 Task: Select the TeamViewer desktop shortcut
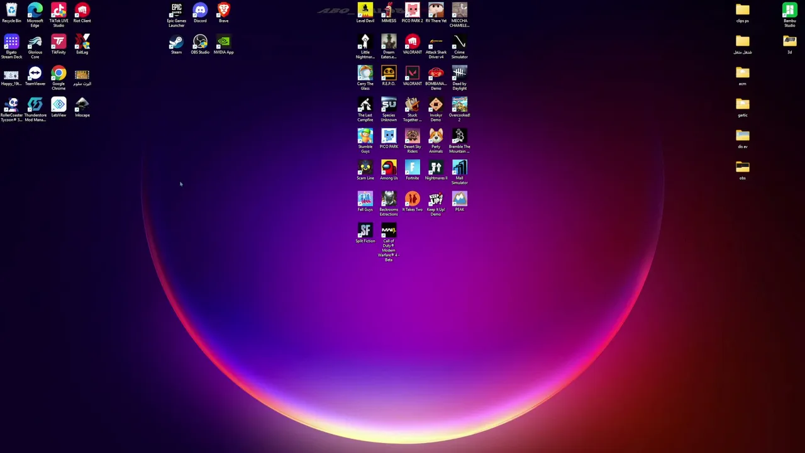click(35, 75)
